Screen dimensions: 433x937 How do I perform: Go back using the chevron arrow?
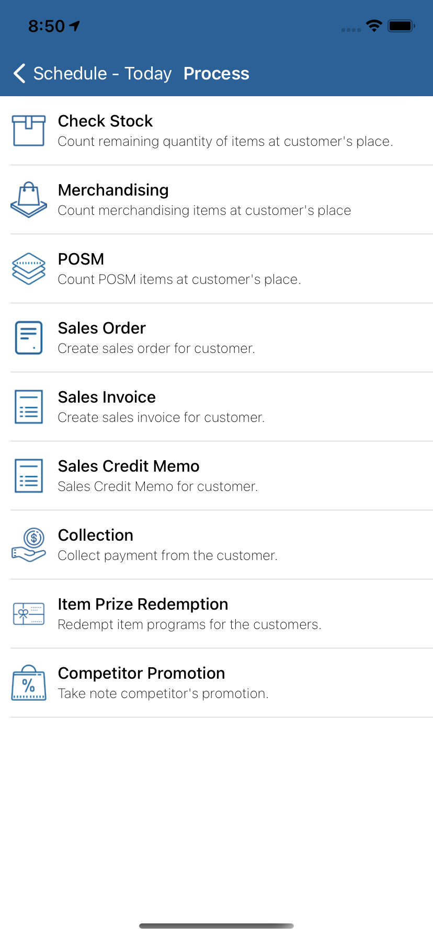pos(19,74)
